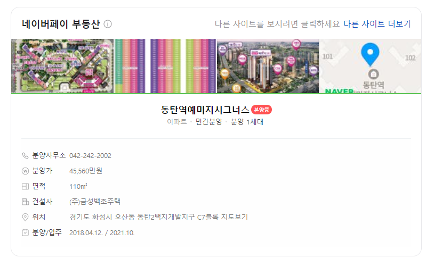Click the blue map marker pin
The height and width of the screenshot is (258, 426).
point(370,54)
